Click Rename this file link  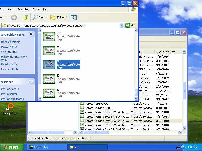click(x=11, y=42)
